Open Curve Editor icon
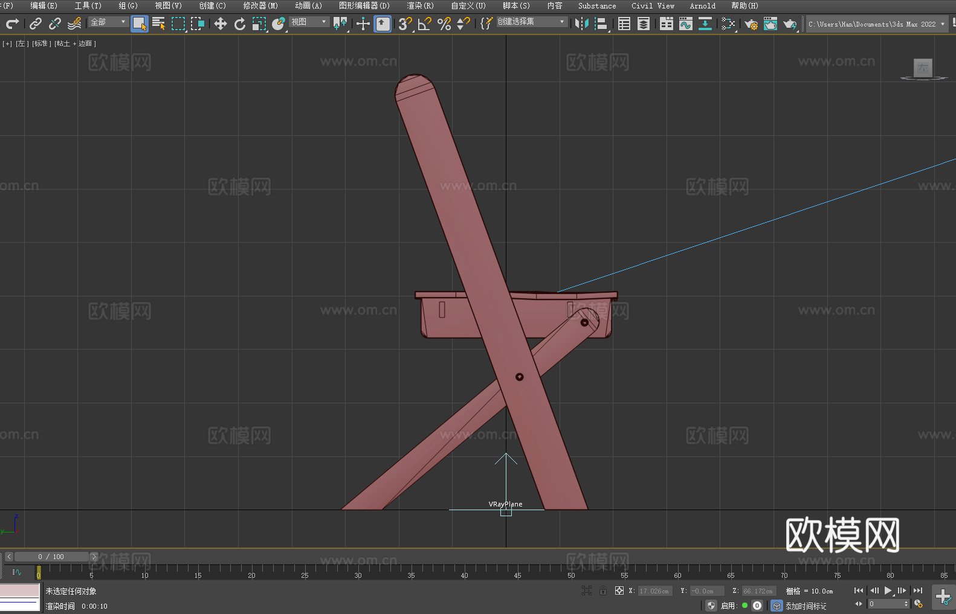 [686, 24]
